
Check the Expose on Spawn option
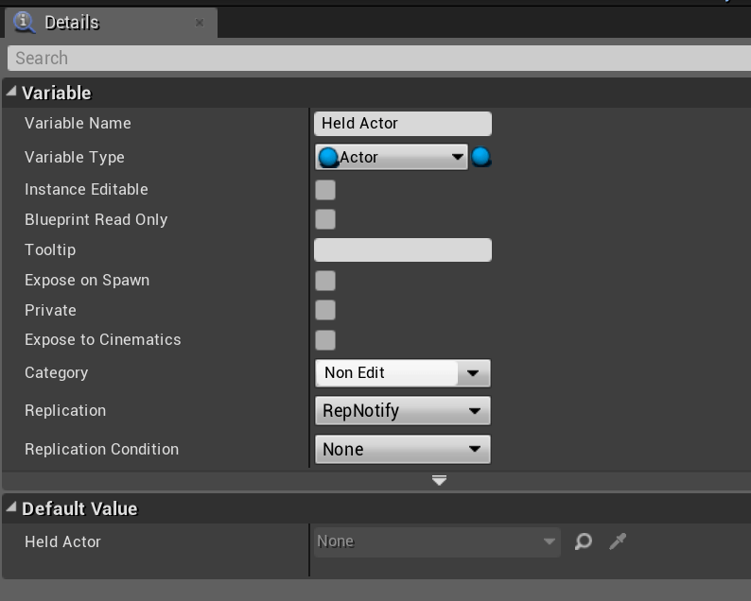point(325,281)
